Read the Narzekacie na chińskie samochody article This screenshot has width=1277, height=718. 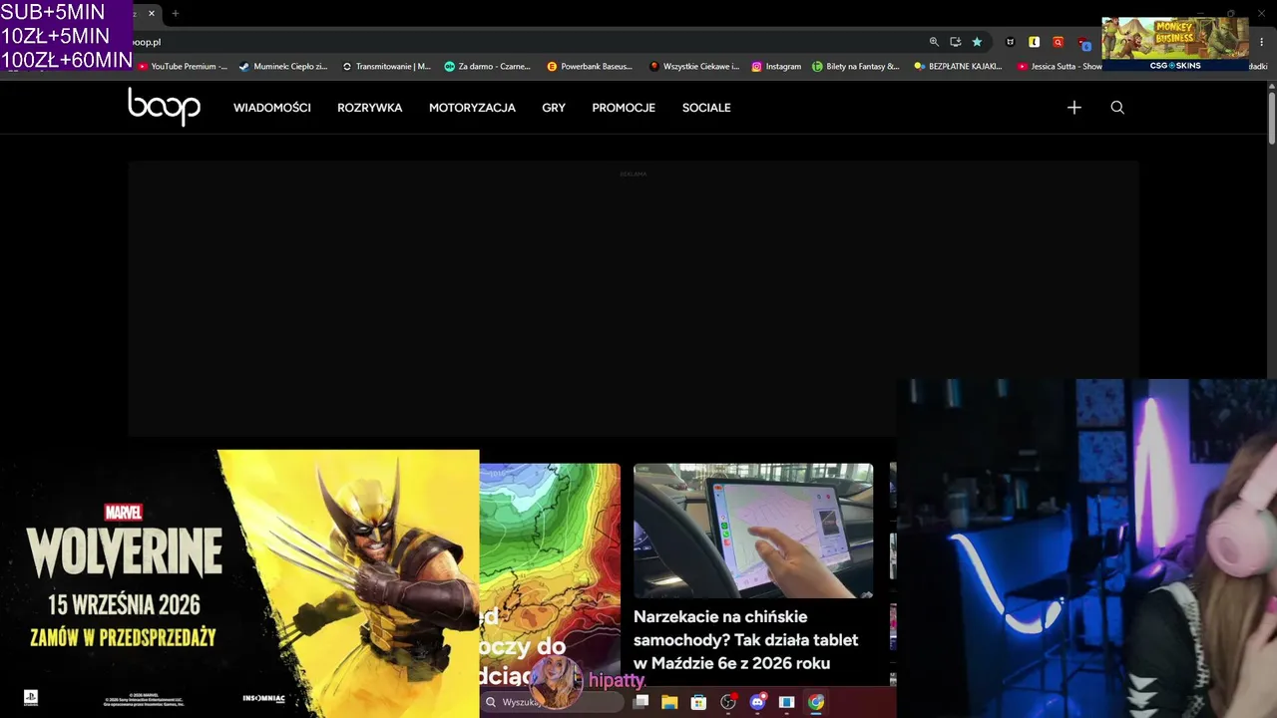click(x=746, y=640)
